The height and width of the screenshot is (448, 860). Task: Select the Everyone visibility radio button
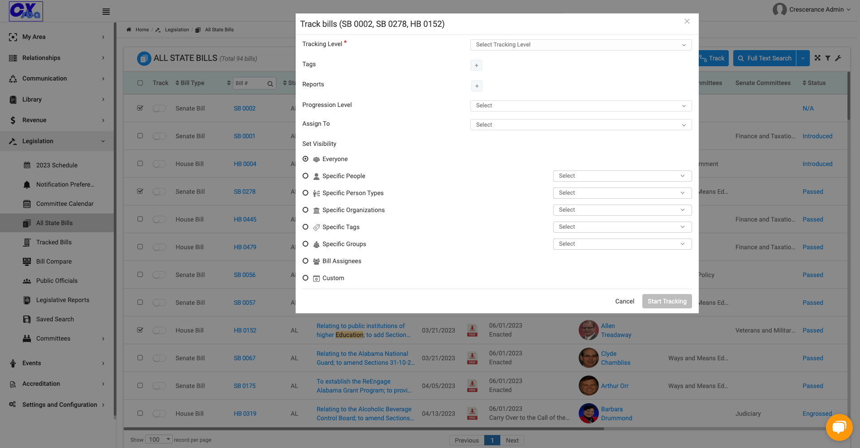[305, 159]
